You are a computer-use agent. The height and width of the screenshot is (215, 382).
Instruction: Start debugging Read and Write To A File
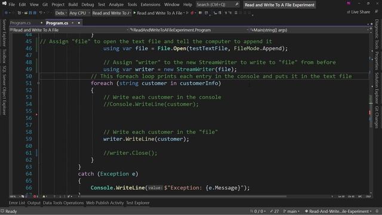[158, 13]
